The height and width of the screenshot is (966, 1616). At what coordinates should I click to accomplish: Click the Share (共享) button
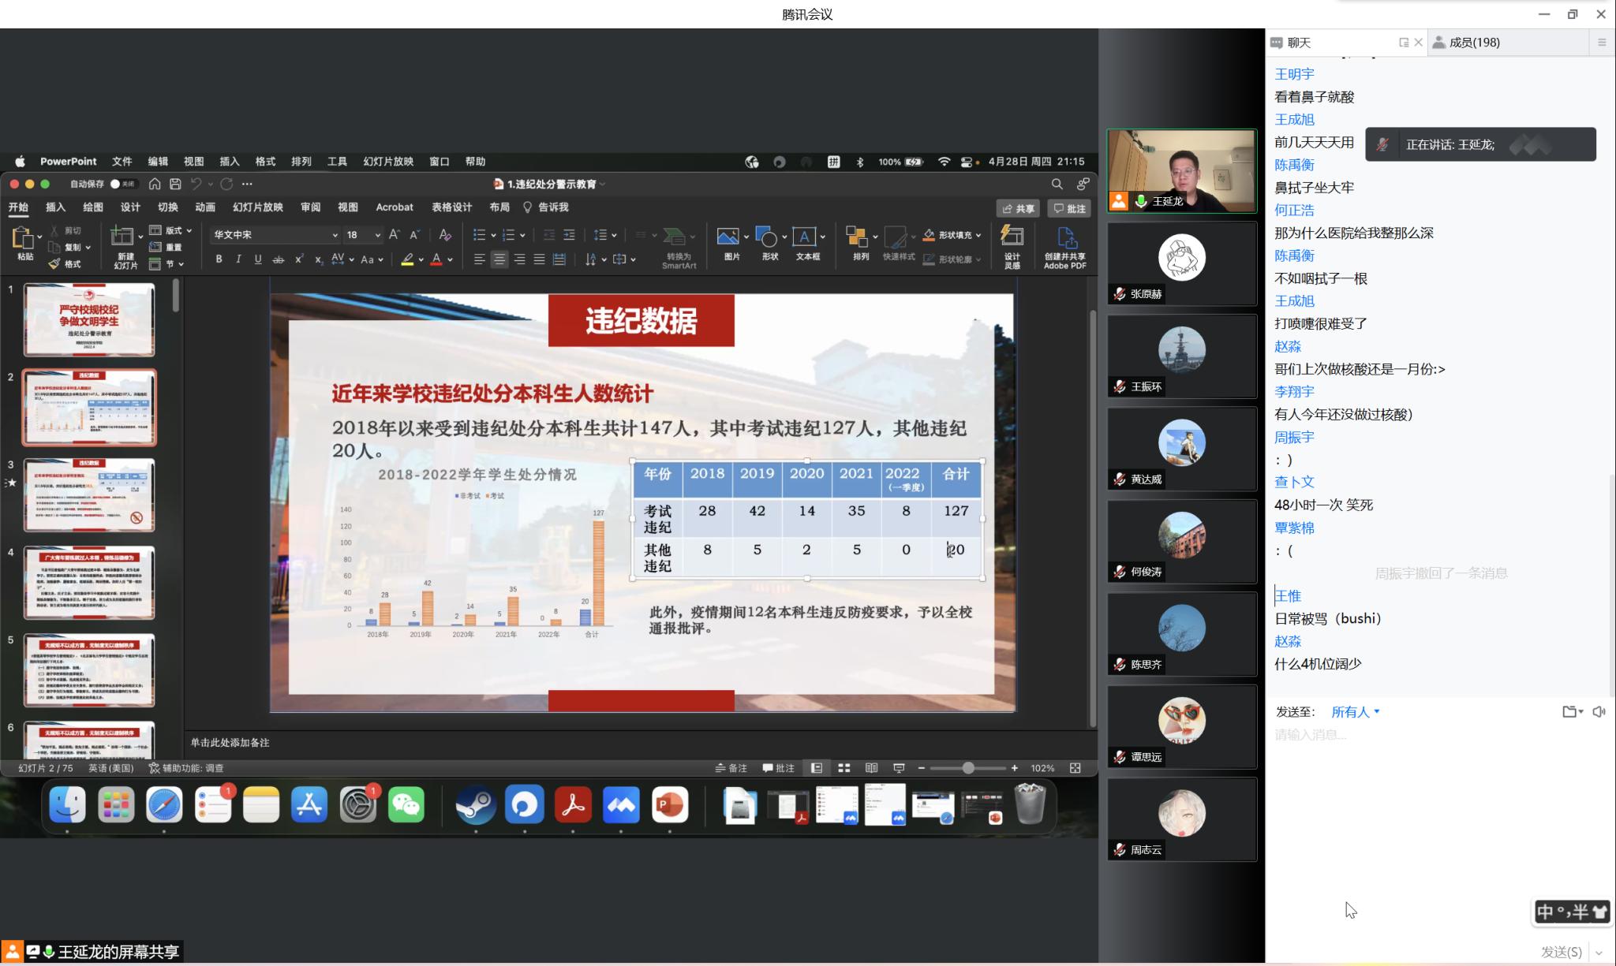(1018, 208)
